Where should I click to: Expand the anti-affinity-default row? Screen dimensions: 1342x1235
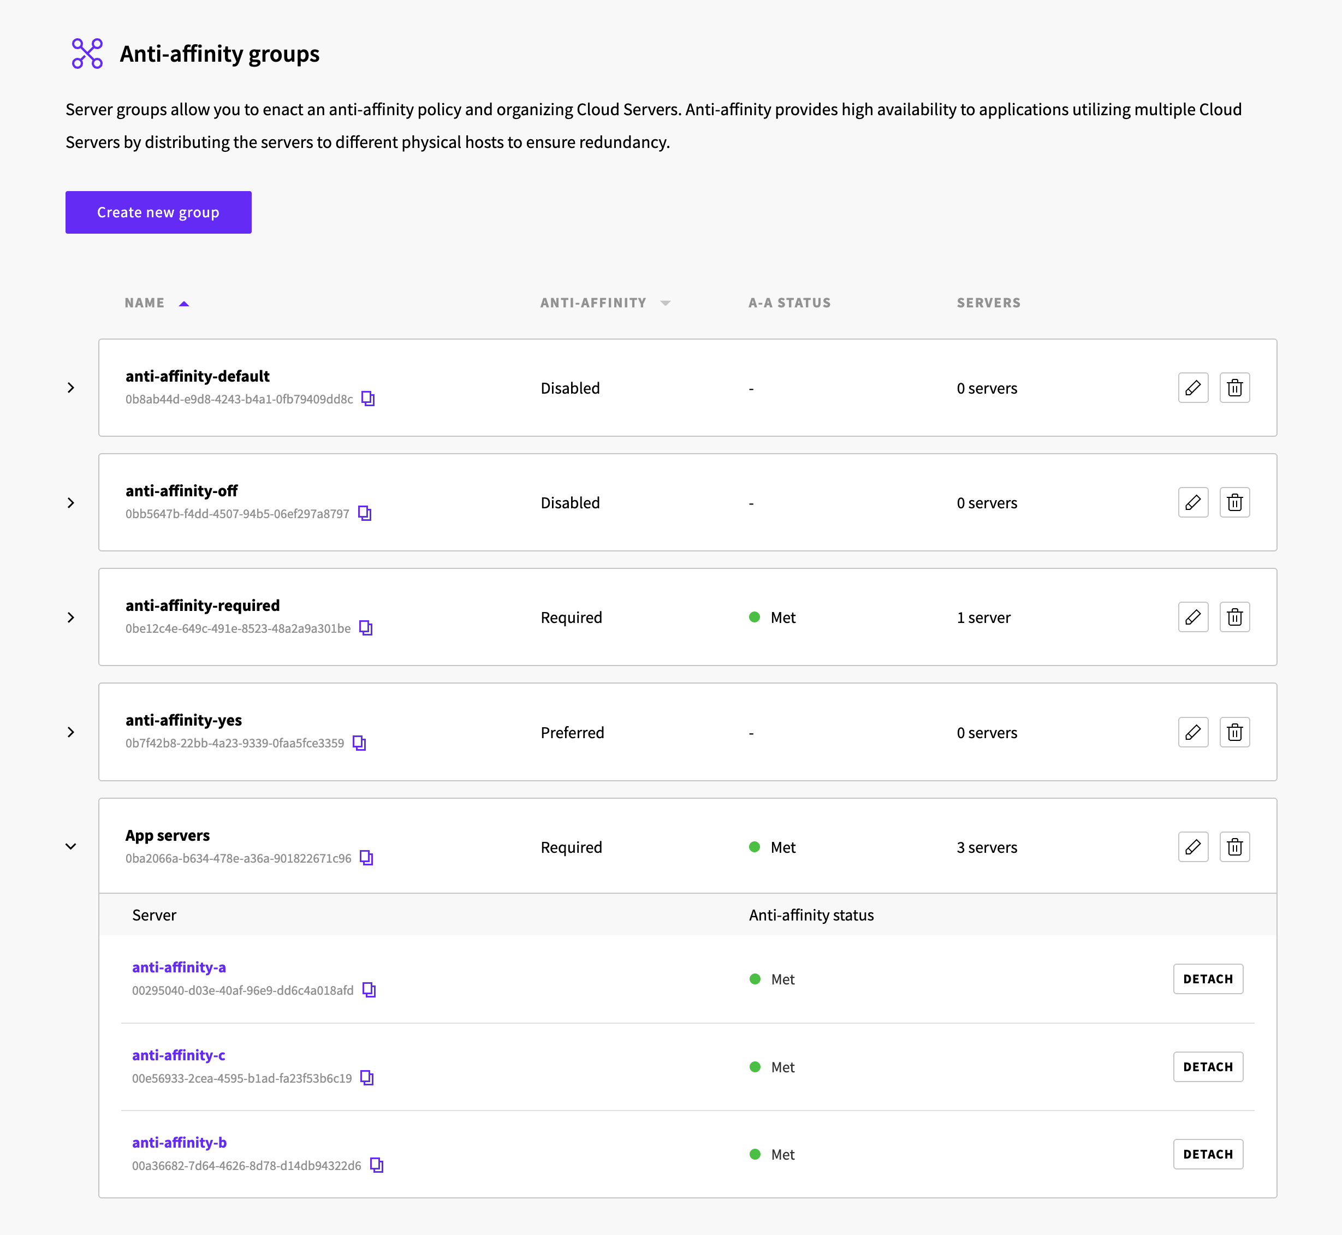click(71, 388)
